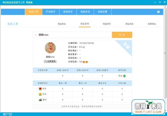Click the 半年以前 column header
This screenshot has width=167, height=116.
(122, 83)
